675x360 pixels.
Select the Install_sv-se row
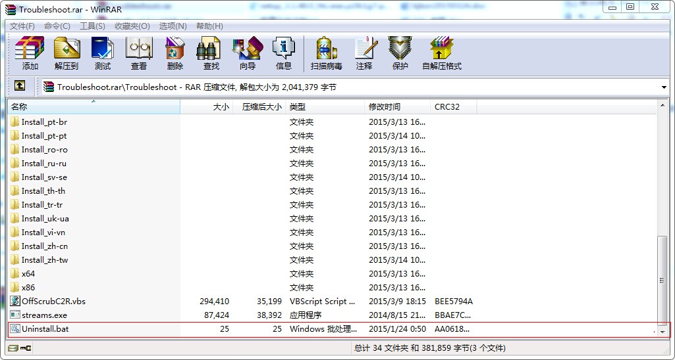pyautogui.click(x=333, y=177)
